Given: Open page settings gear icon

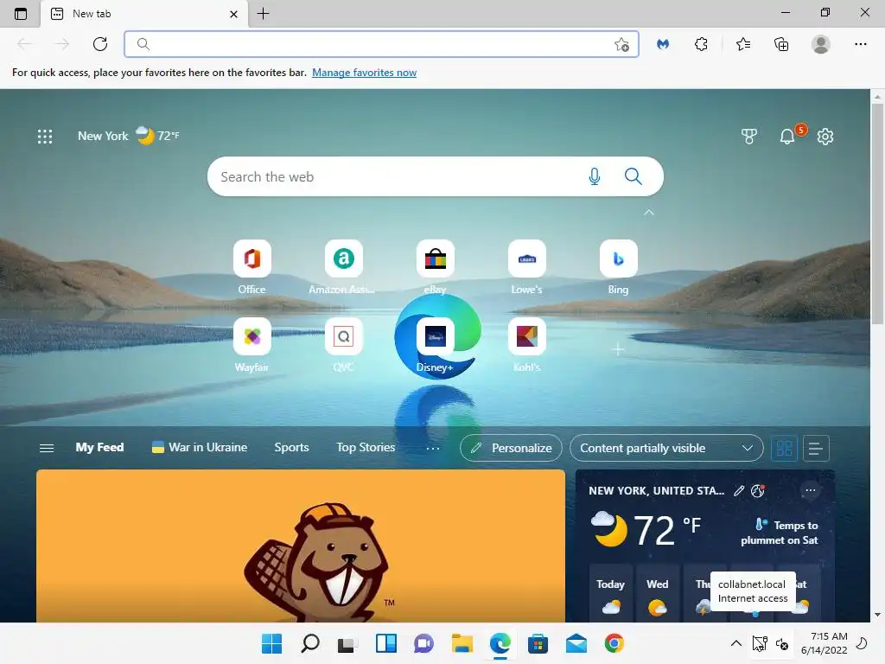Looking at the screenshot, I should [x=825, y=136].
